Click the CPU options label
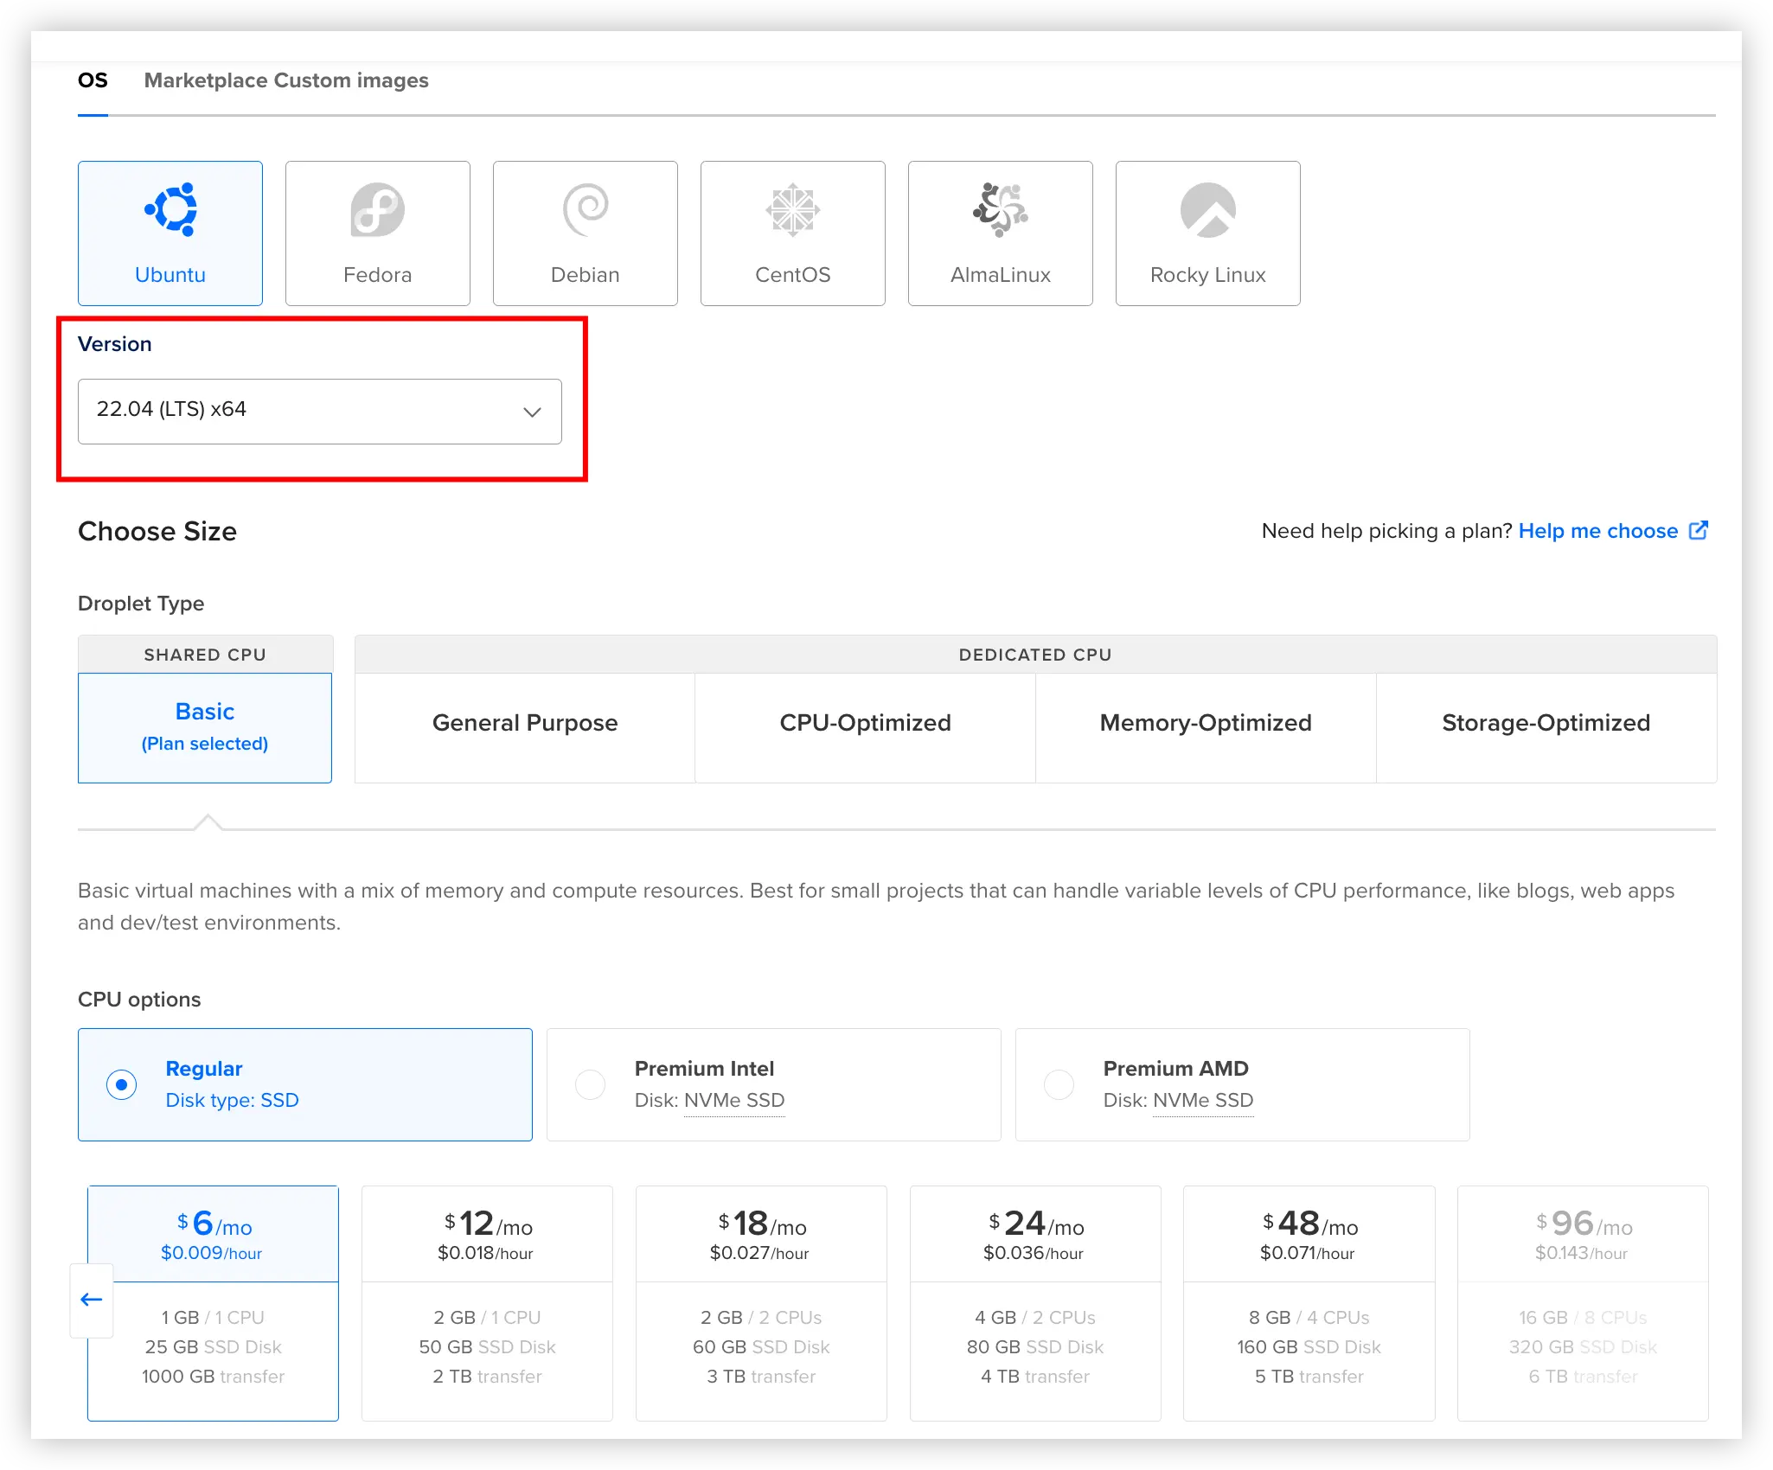 pos(139,1000)
